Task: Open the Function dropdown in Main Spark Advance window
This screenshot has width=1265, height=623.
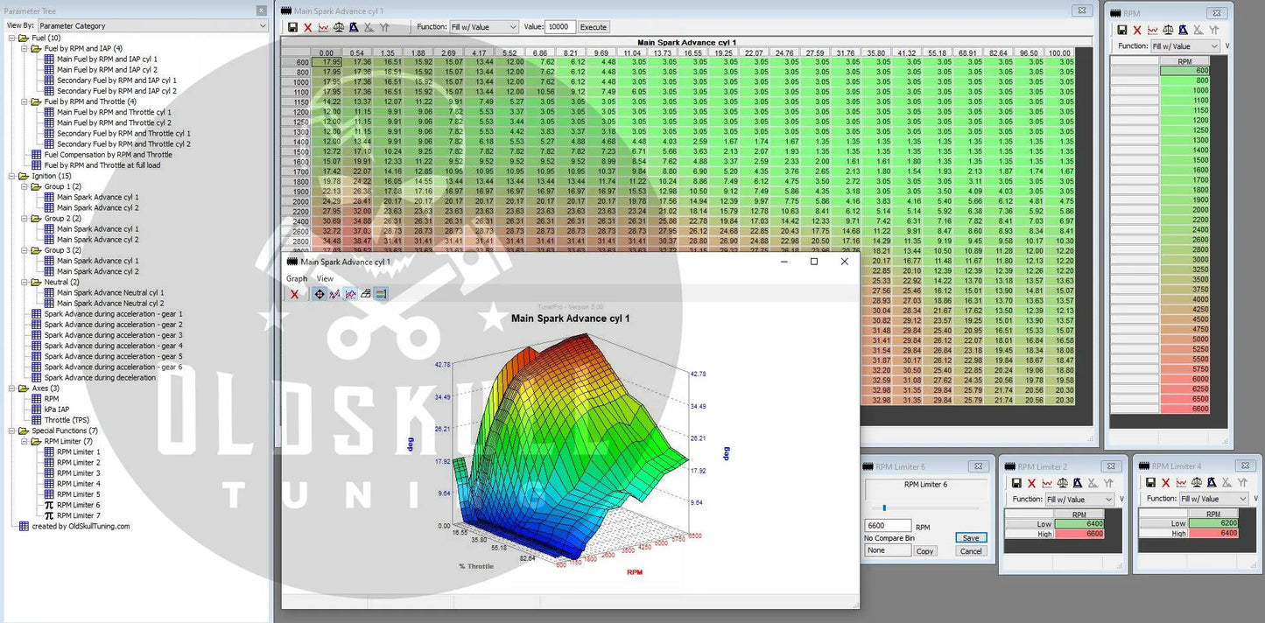Action: point(484,27)
